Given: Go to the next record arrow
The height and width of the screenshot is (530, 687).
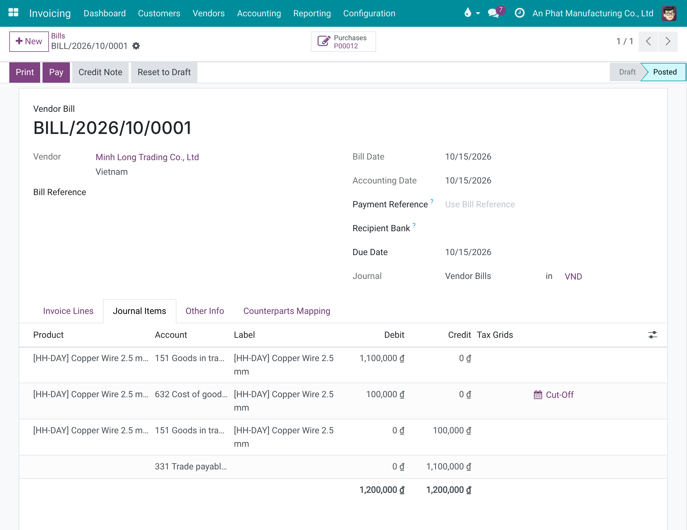Looking at the screenshot, I should pos(668,41).
